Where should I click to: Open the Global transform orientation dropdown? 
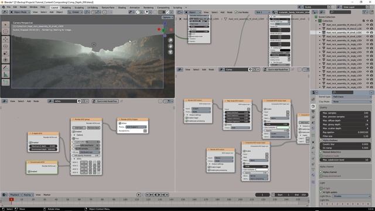click(75, 12)
